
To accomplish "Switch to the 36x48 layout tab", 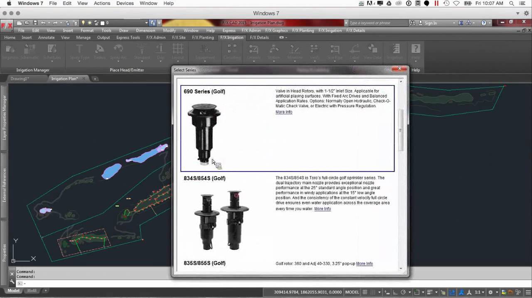I will coord(32,291).
